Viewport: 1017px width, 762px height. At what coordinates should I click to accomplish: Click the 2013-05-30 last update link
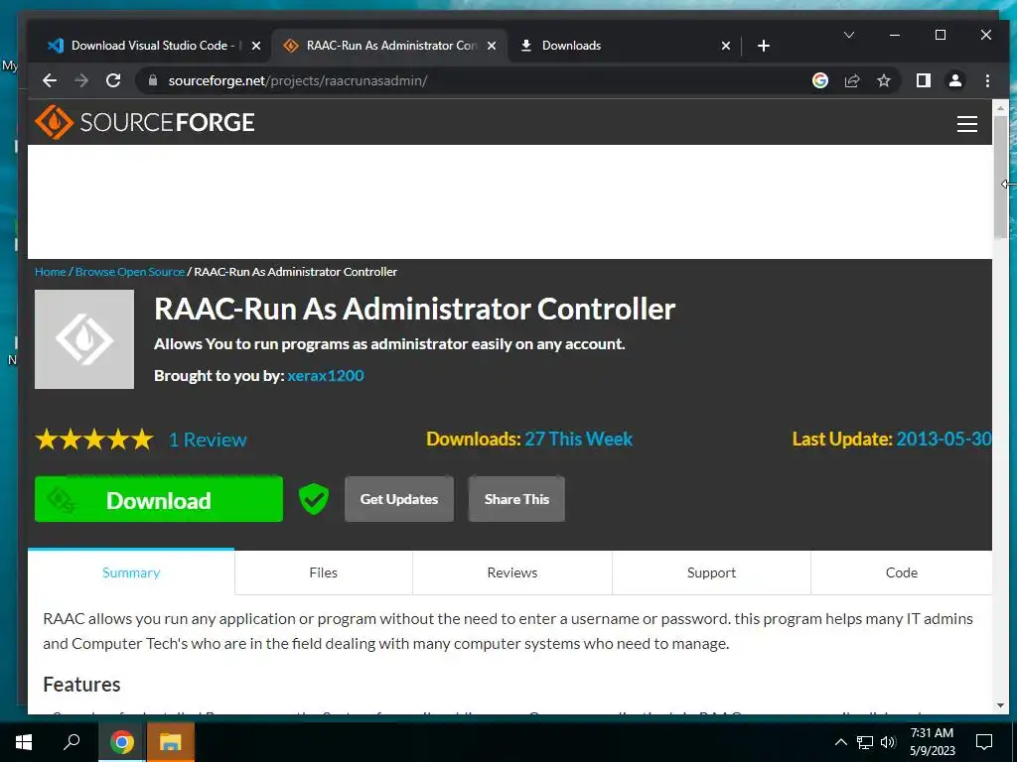tap(944, 439)
